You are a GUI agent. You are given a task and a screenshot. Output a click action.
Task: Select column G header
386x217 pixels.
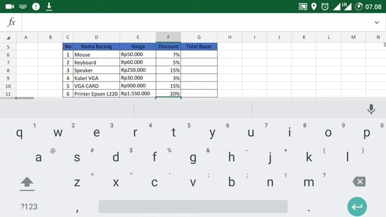coord(199,37)
